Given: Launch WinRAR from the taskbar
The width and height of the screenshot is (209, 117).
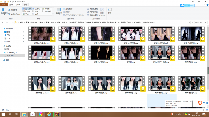Looking at the screenshot, I should [57, 114].
